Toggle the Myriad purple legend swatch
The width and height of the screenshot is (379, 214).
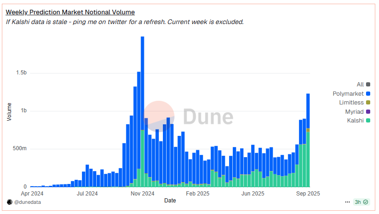click(x=368, y=111)
